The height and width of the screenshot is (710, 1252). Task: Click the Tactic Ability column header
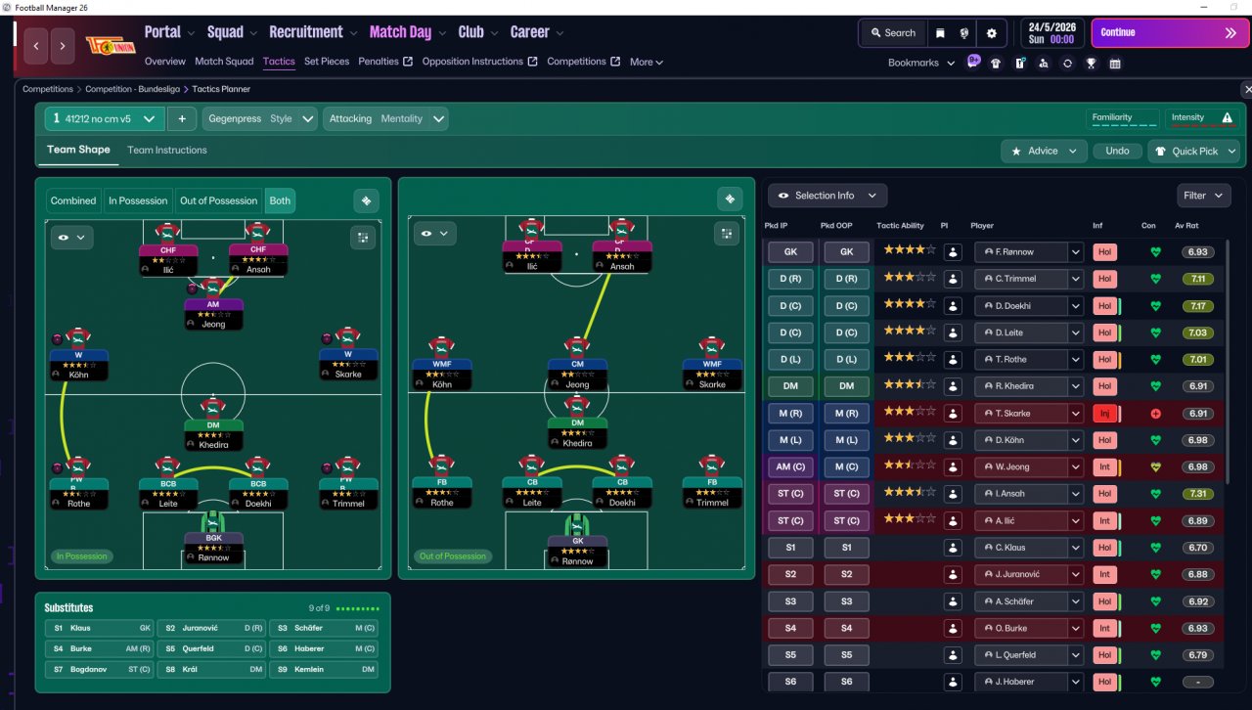(900, 226)
